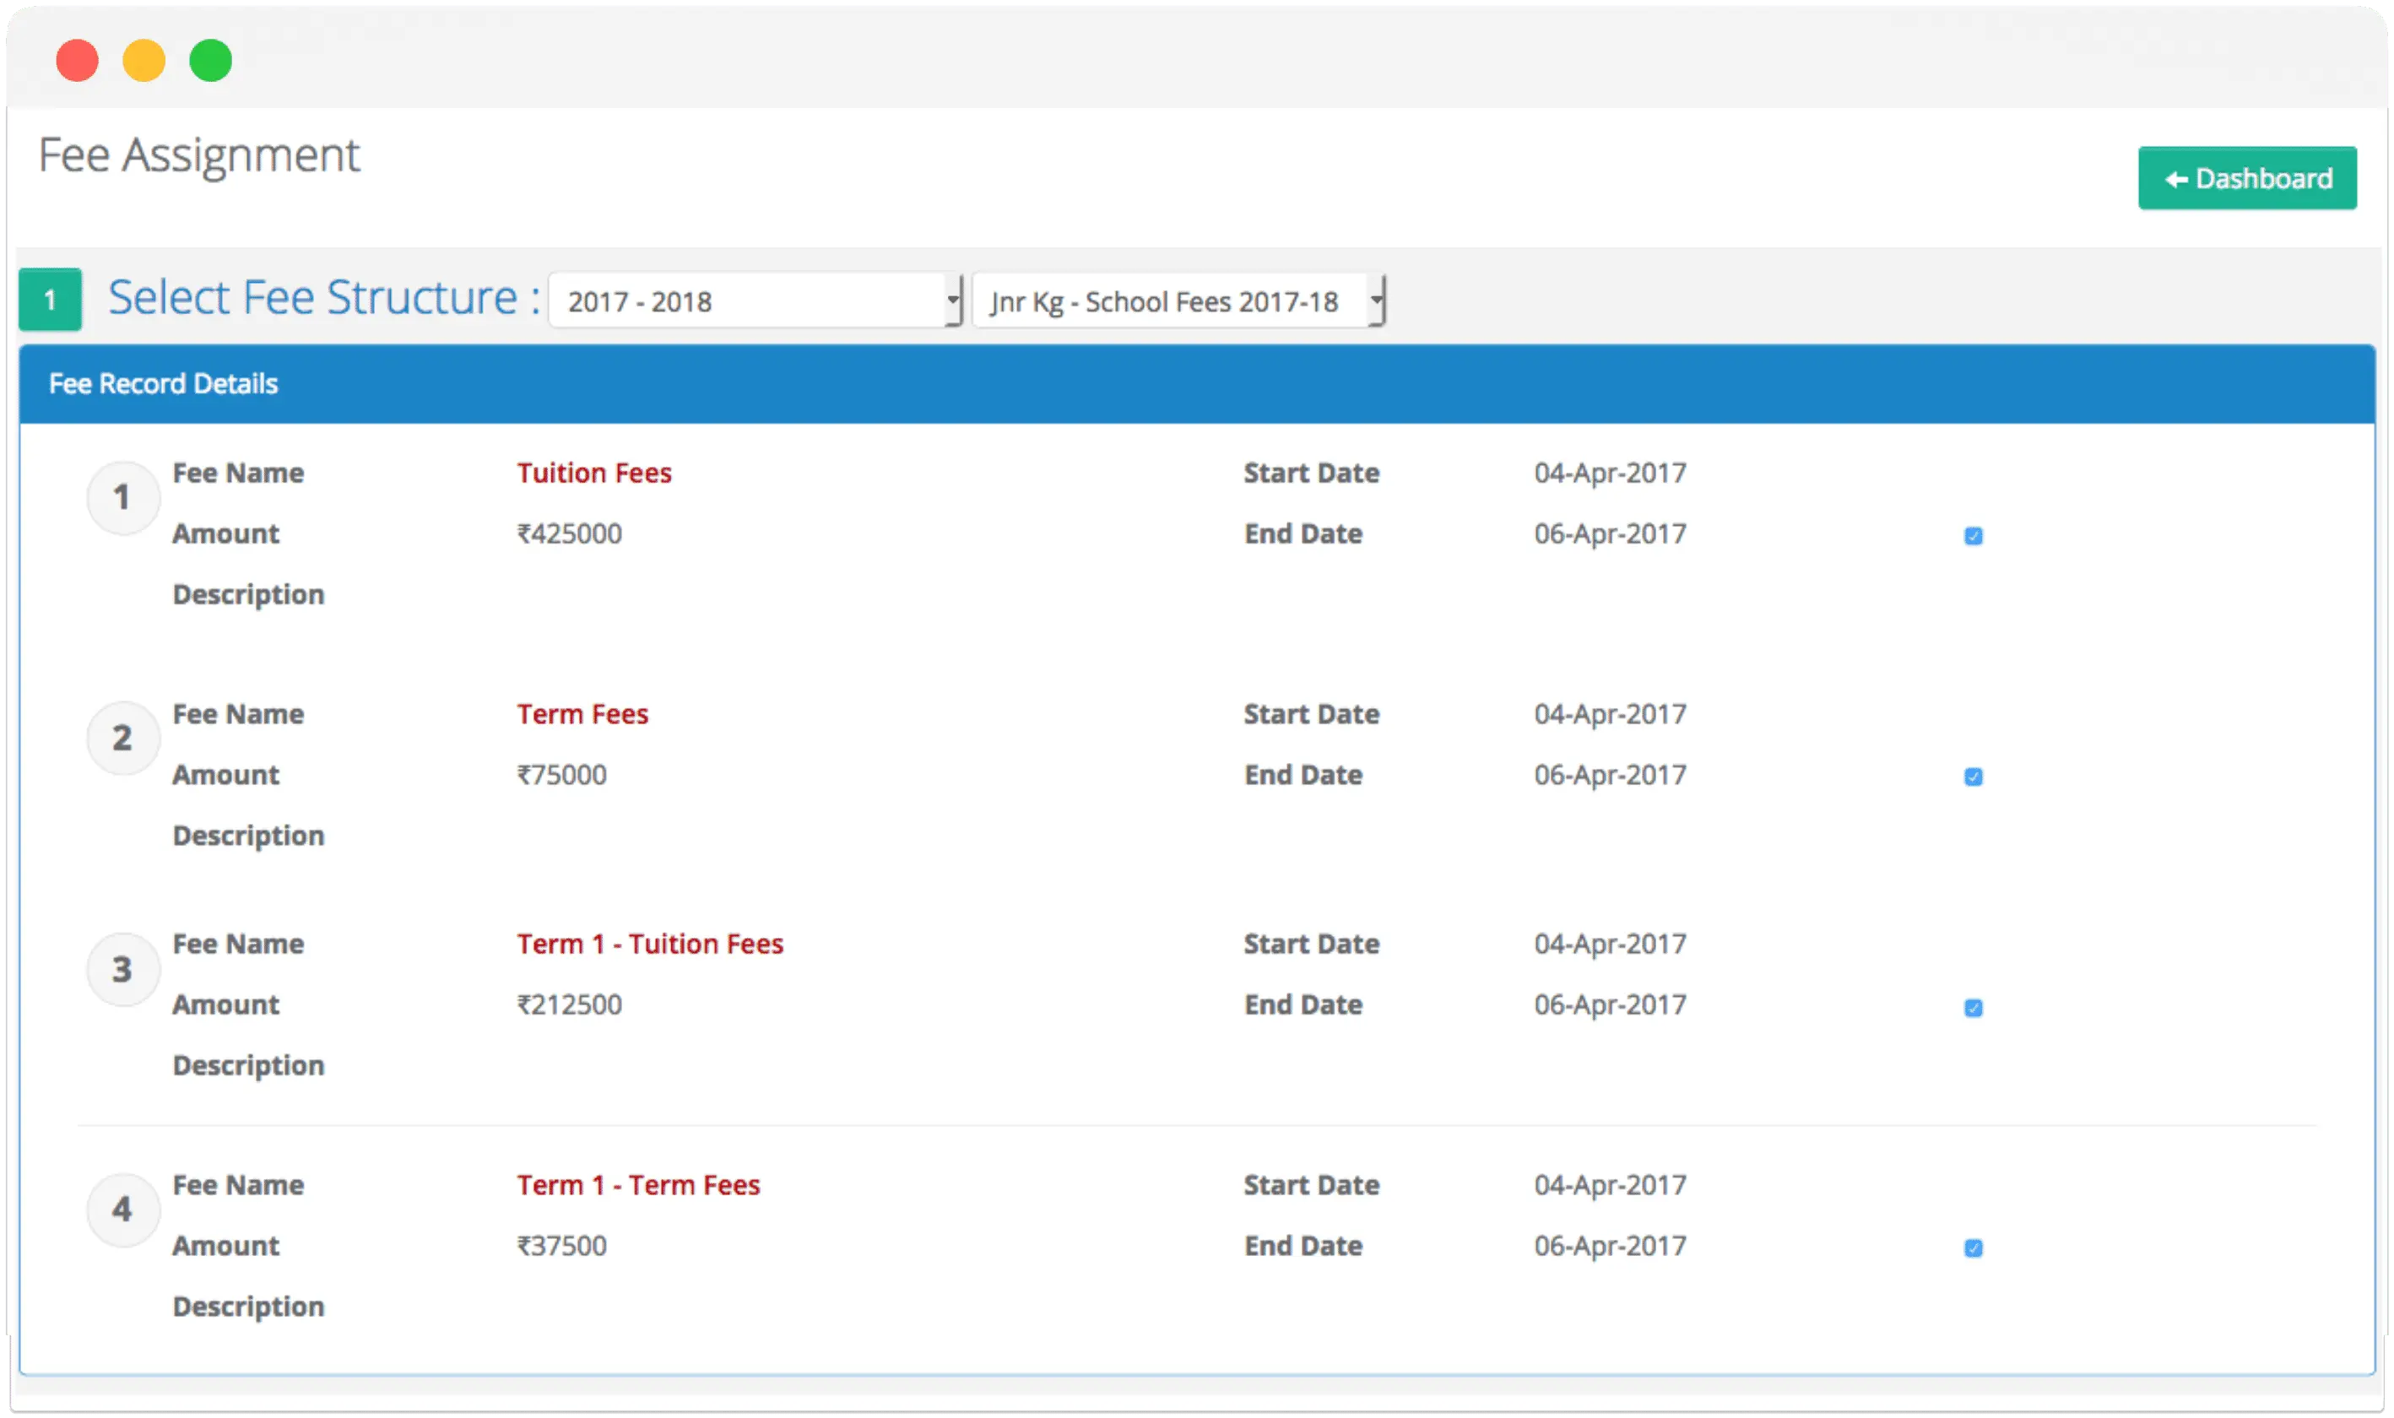This screenshot has height=1418, width=2394.
Task: Click the Fee Assignment page title
Action: pos(198,156)
